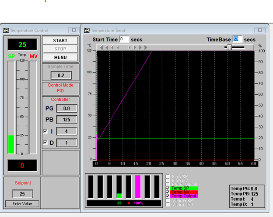Enable the Volume MV trace checkbox
273x217 pixels.
tap(168, 204)
